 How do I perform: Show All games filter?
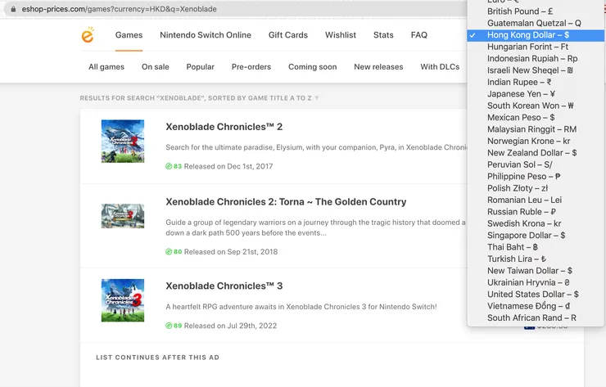[x=106, y=67]
